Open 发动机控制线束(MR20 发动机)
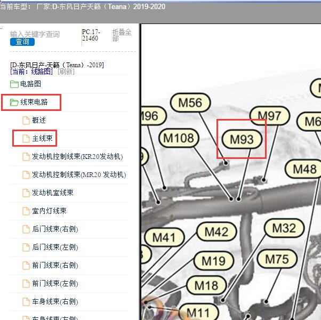 79,174
